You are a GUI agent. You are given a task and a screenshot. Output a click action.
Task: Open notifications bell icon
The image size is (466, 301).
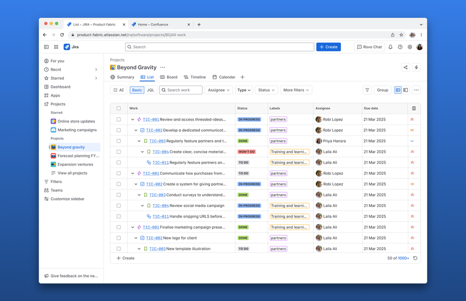(x=390, y=47)
